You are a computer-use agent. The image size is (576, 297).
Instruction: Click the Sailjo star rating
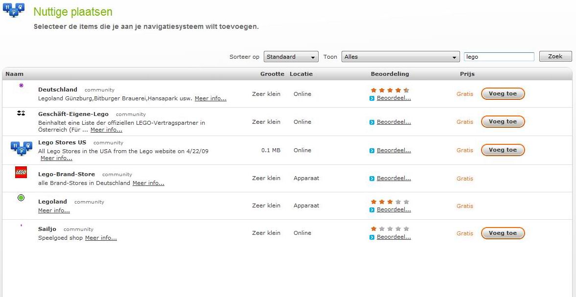pos(390,228)
